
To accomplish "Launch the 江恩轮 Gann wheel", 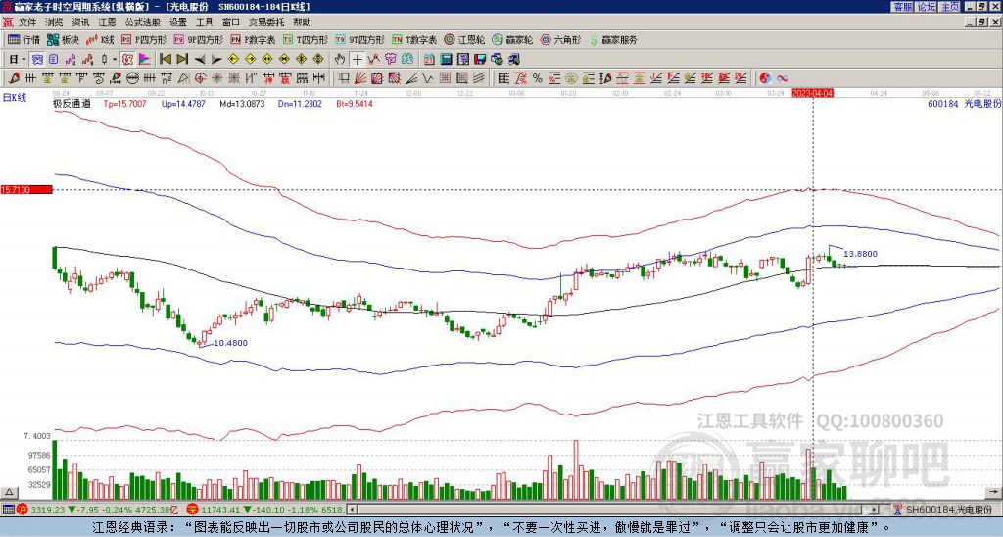I will [x=465, y=39].
